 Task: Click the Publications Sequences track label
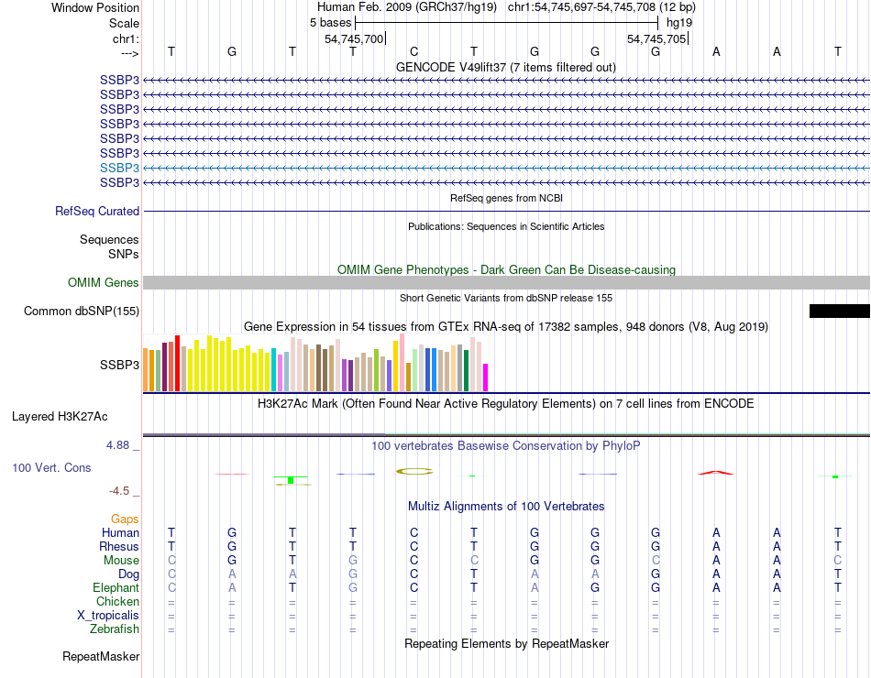coord(109,239)
